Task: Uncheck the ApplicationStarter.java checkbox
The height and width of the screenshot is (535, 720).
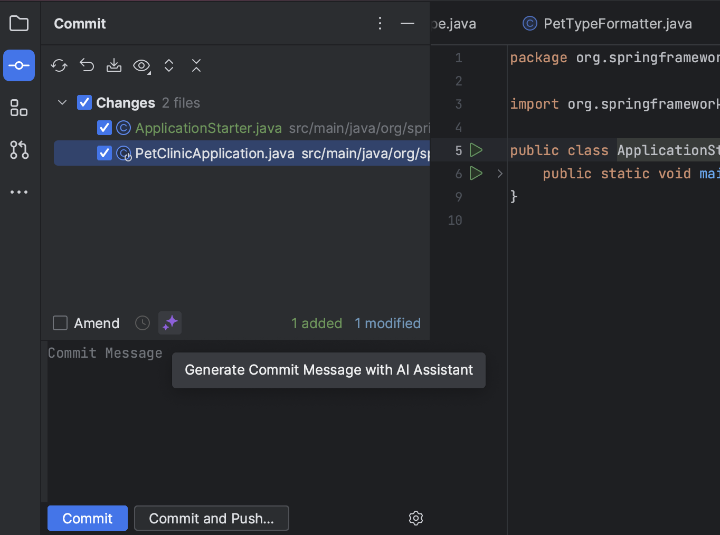Action: coord(105,128)
